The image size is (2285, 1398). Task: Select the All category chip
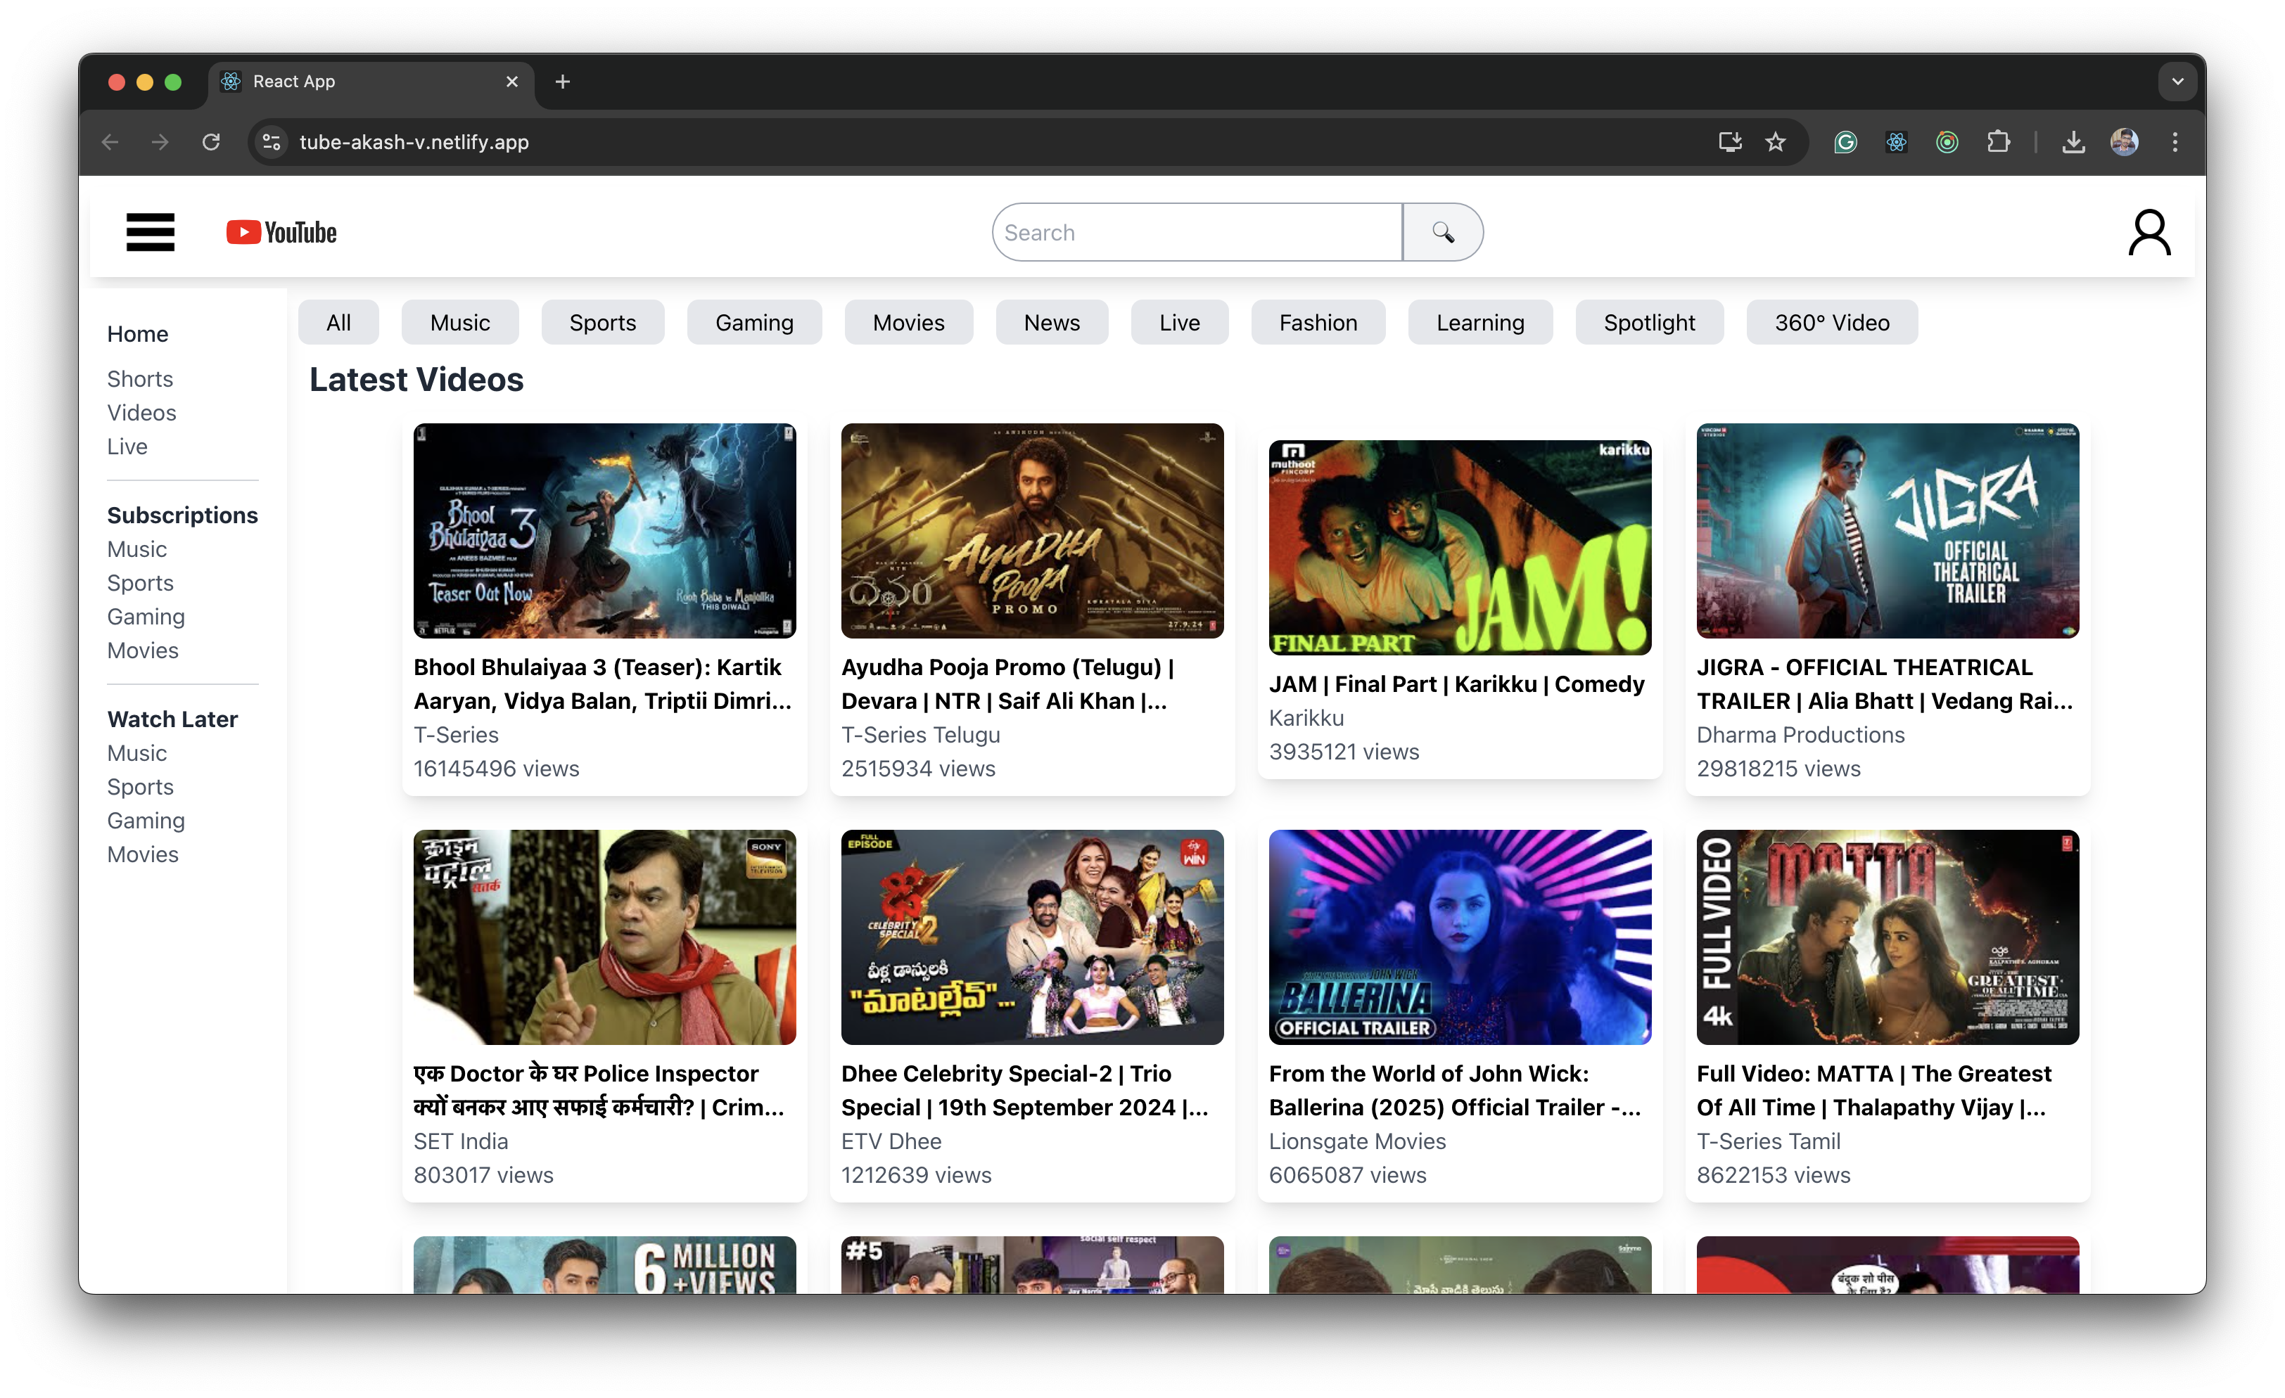tap(338, 323)
